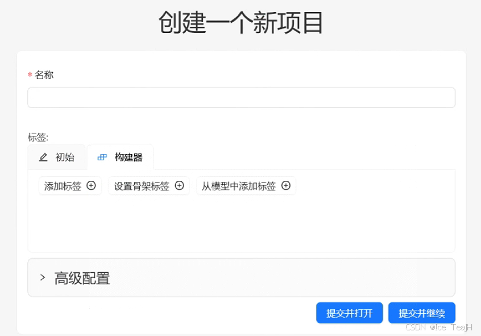481x336 pixels.
Task: Click the empty label builder area
Action: pos(240,225)
